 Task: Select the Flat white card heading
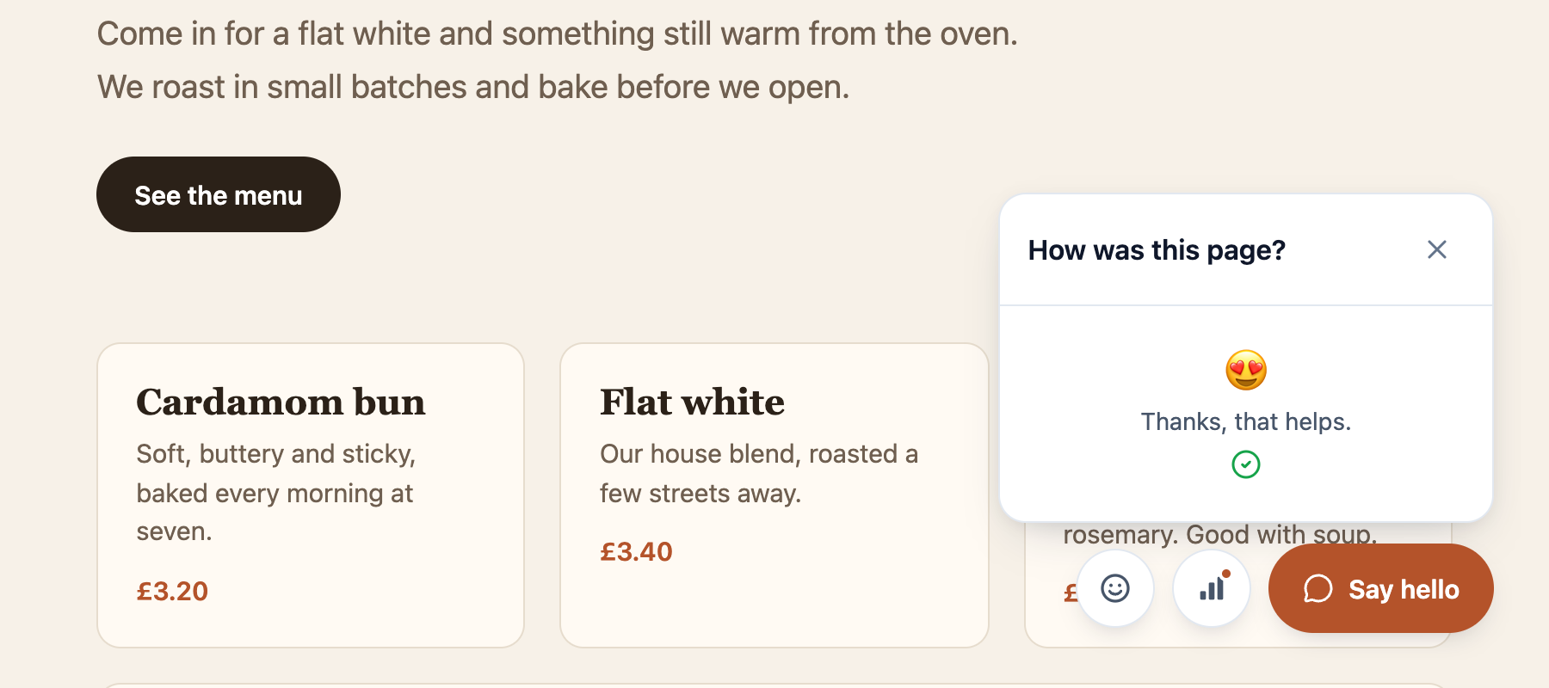coord(692,402)
